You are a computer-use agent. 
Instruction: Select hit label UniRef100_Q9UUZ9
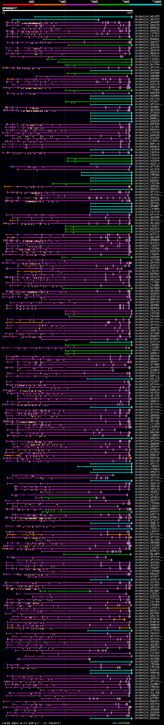pos(147,121)
